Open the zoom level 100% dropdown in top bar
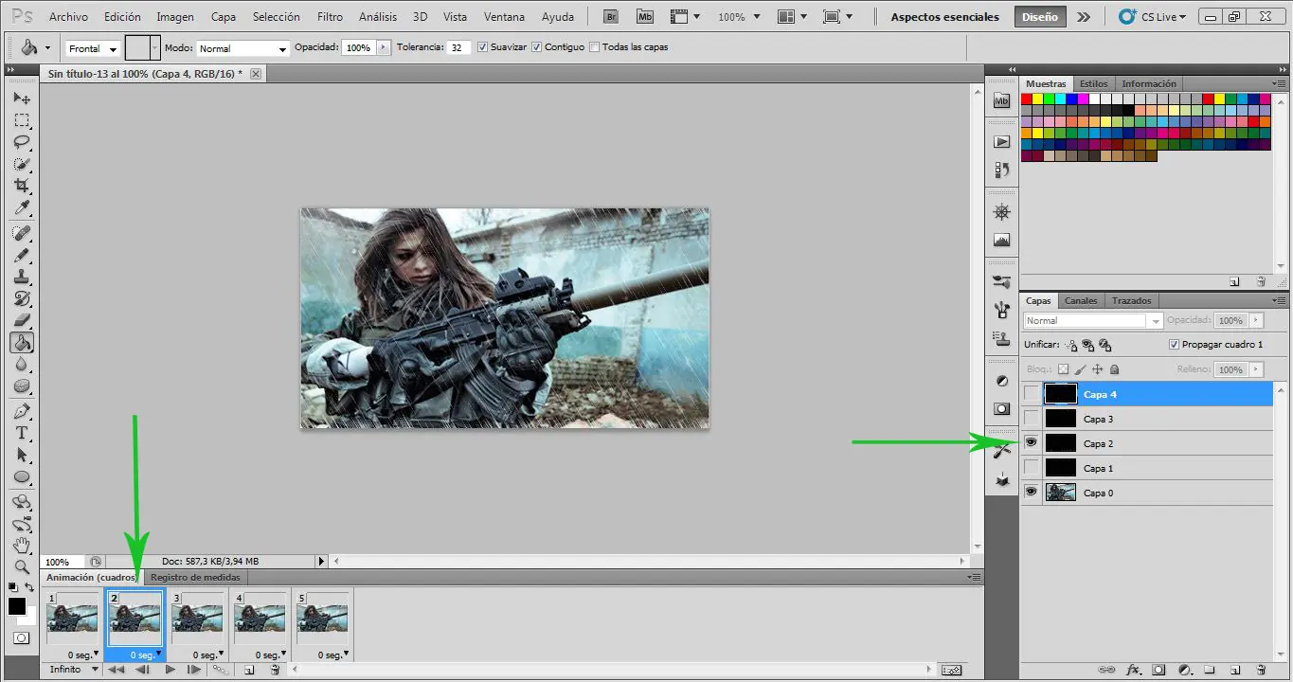The height and width of the screenshot is (682, 1293). [737, 17]
